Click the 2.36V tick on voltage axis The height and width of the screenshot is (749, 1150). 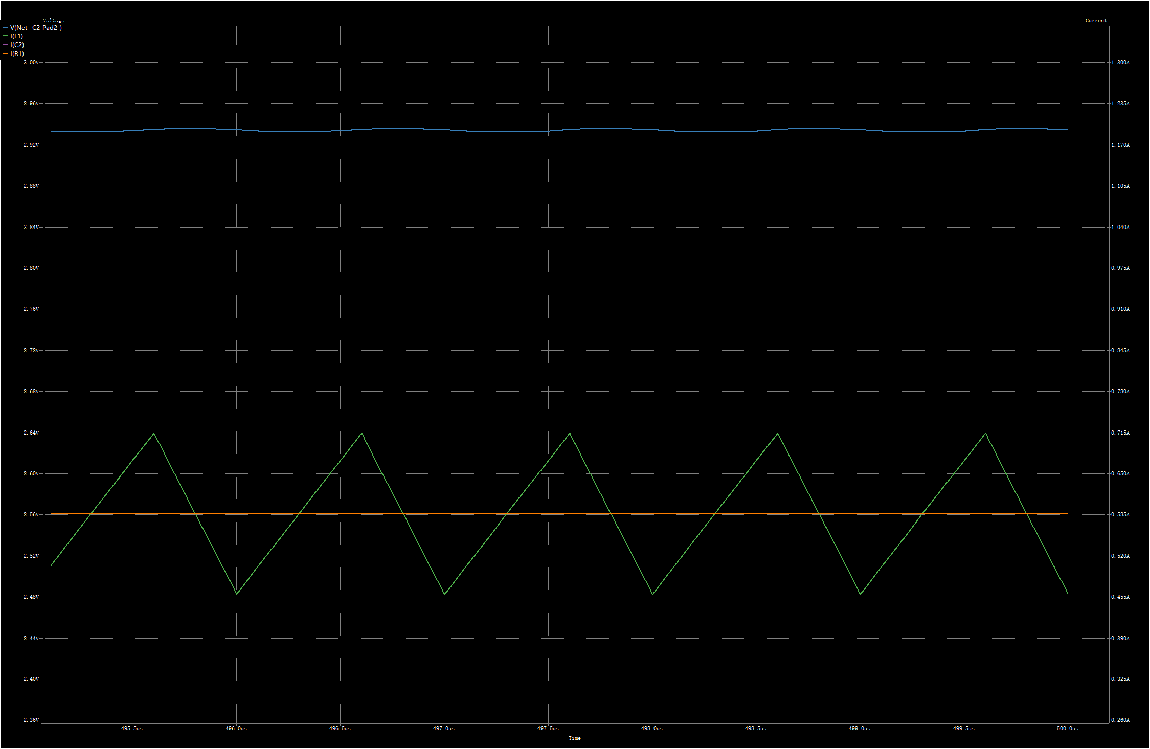pyautogui.click(x=31, y=720)
